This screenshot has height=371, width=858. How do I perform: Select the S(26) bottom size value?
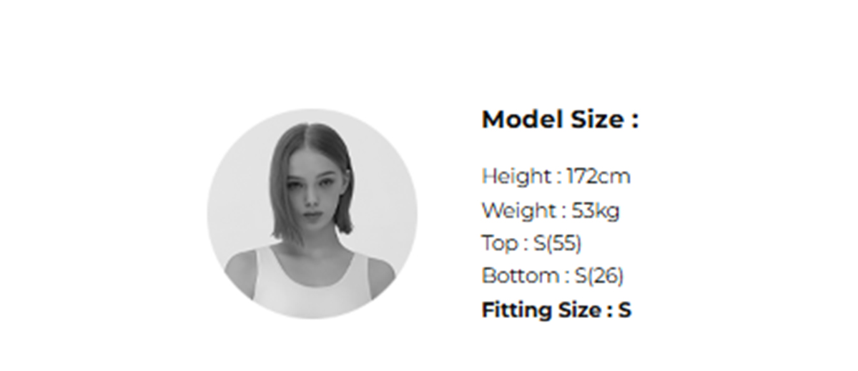coord(599,275)
